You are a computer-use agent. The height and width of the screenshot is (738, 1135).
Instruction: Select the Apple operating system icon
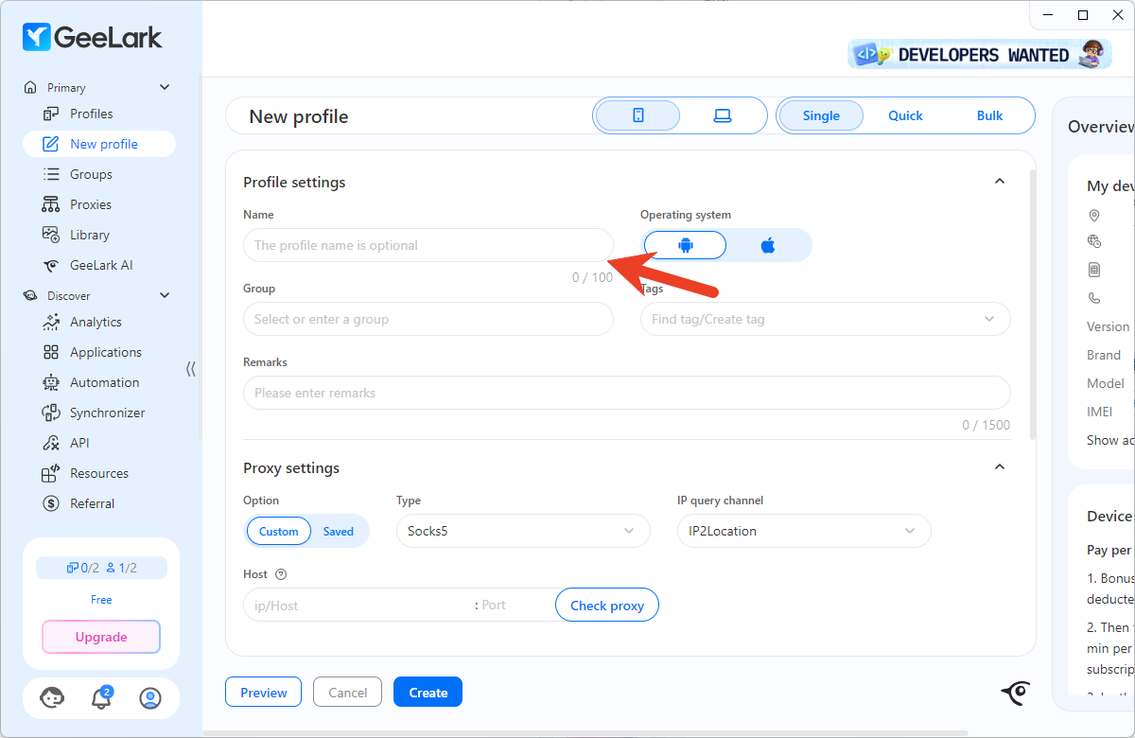[768, 245]
